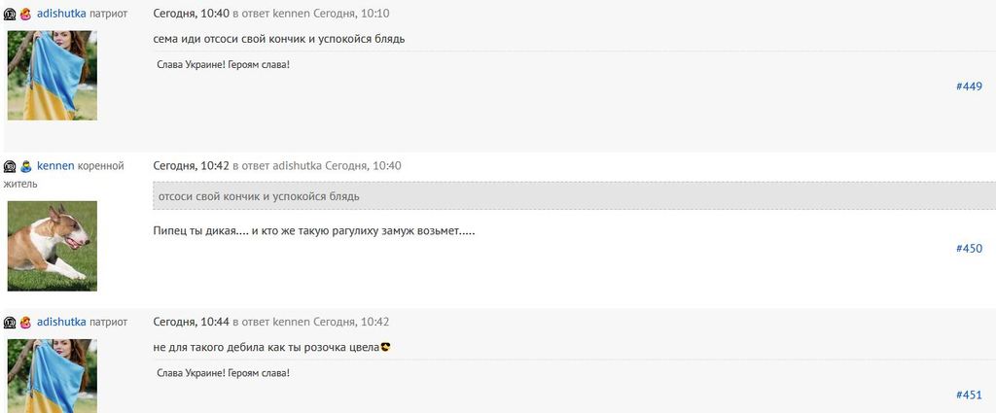Open the #450 post permalink
Viewport: 996px width, 413px height.
pyautogui.click(x=969, y=249)
